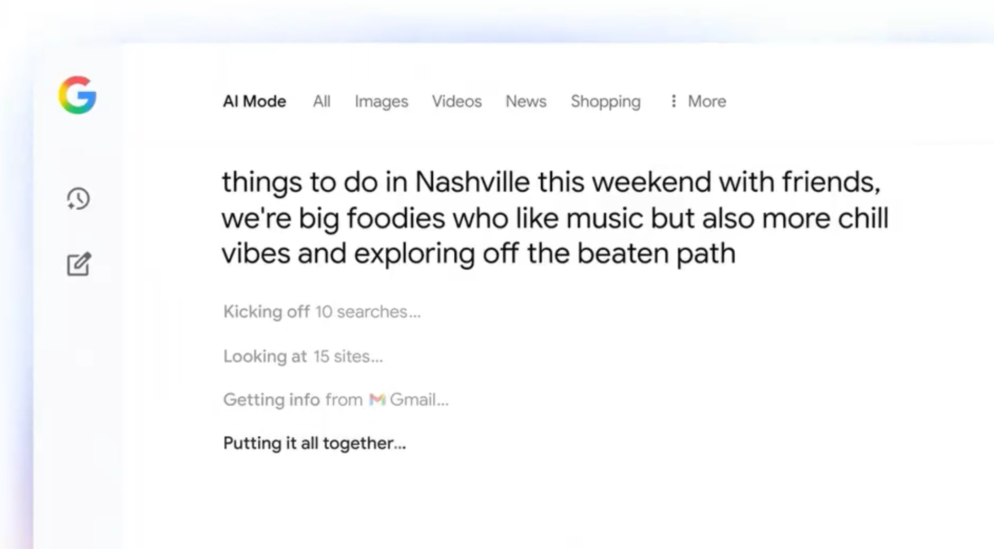994x549 pixels.
Task: Open the Videos tab
Action: pos(456,101)
